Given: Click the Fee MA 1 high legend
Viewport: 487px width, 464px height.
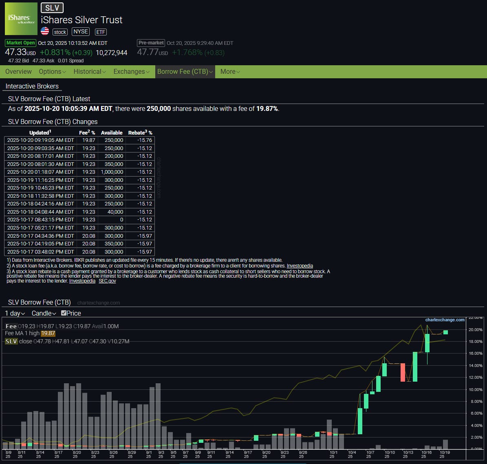Looking at the screenshot, I should tap(30, 333).
